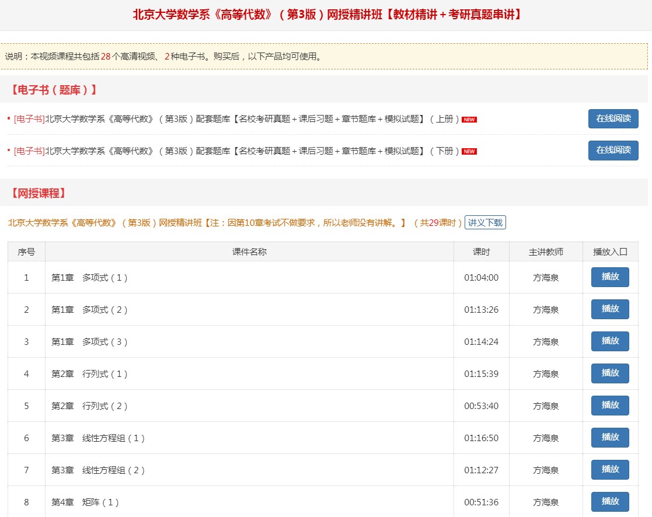Click the 播放入口 column header
The image size is (652, 517).
click(610, 252)
